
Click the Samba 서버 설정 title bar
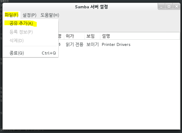[91, 7]
